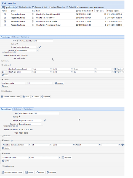Enable Horaires checkbox in first rule panel
This screenshot has height=178, width=133.
click(x=2, y=61)
